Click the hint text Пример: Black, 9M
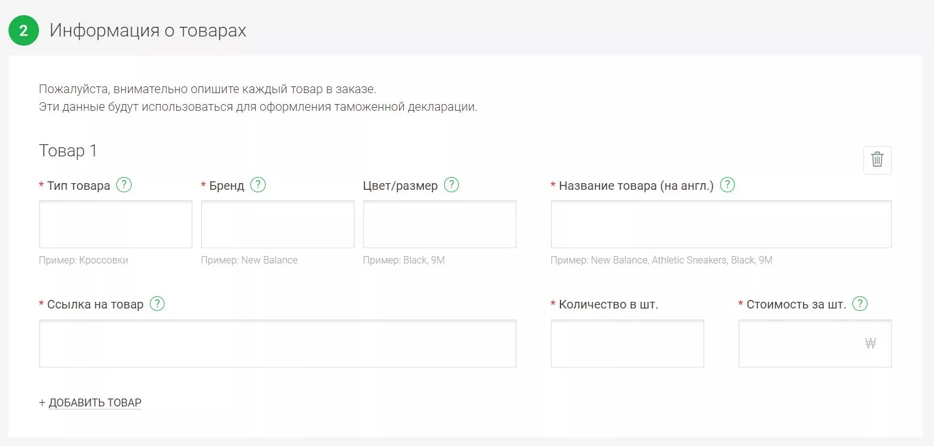The height and width of the screenshot is (446, 934). click(x=404, y=260)
